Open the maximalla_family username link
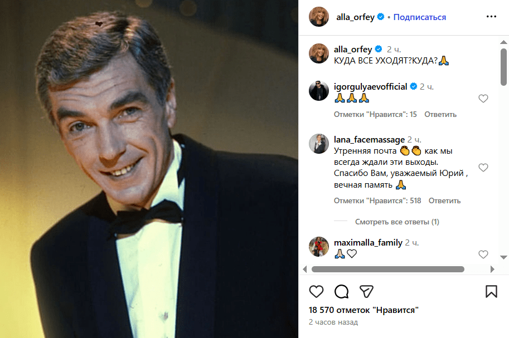Image resolution: width=509 pixels, height=338 pixels. click(368, 243)
